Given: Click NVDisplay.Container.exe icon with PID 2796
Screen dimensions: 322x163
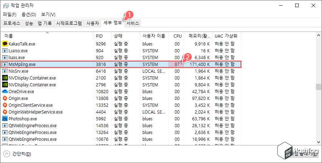Looking at the screenshot, I should 5,85.
